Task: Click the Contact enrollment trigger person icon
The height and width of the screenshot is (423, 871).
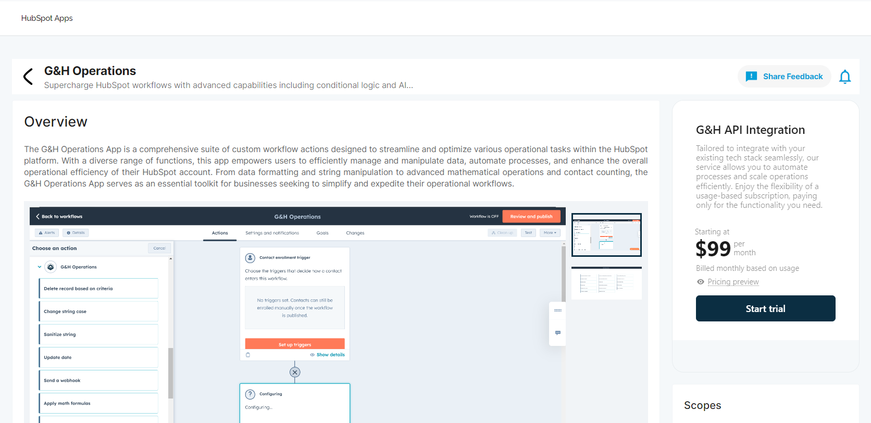Action: click(250, 258)
